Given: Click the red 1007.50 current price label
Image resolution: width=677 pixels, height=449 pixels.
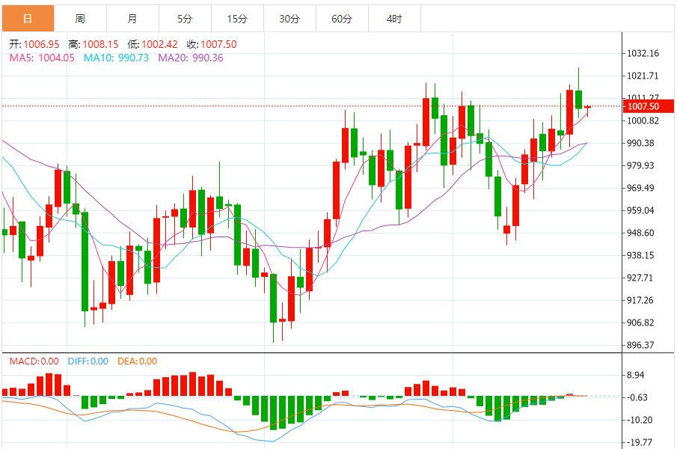Looking at the screenshot, I should point(648,106).
